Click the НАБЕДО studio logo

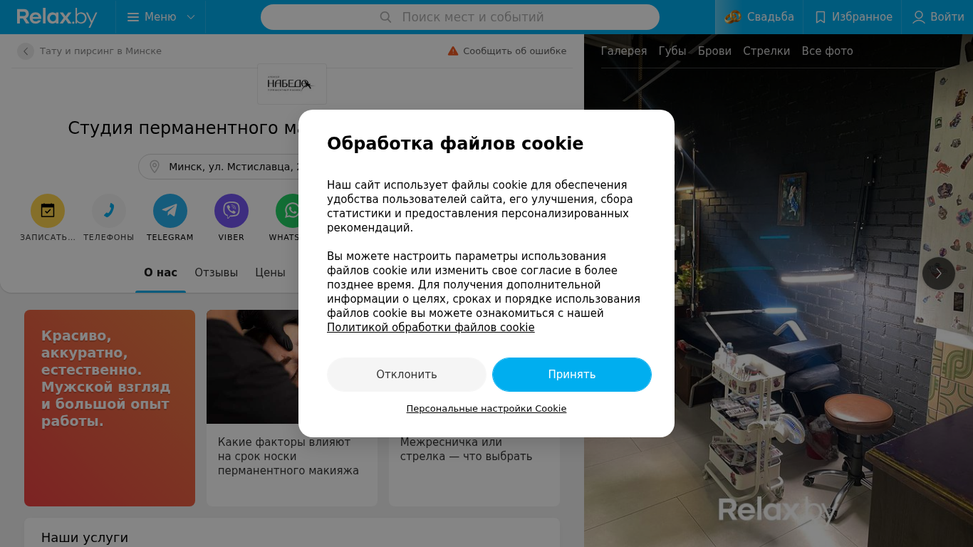[292, 84]
